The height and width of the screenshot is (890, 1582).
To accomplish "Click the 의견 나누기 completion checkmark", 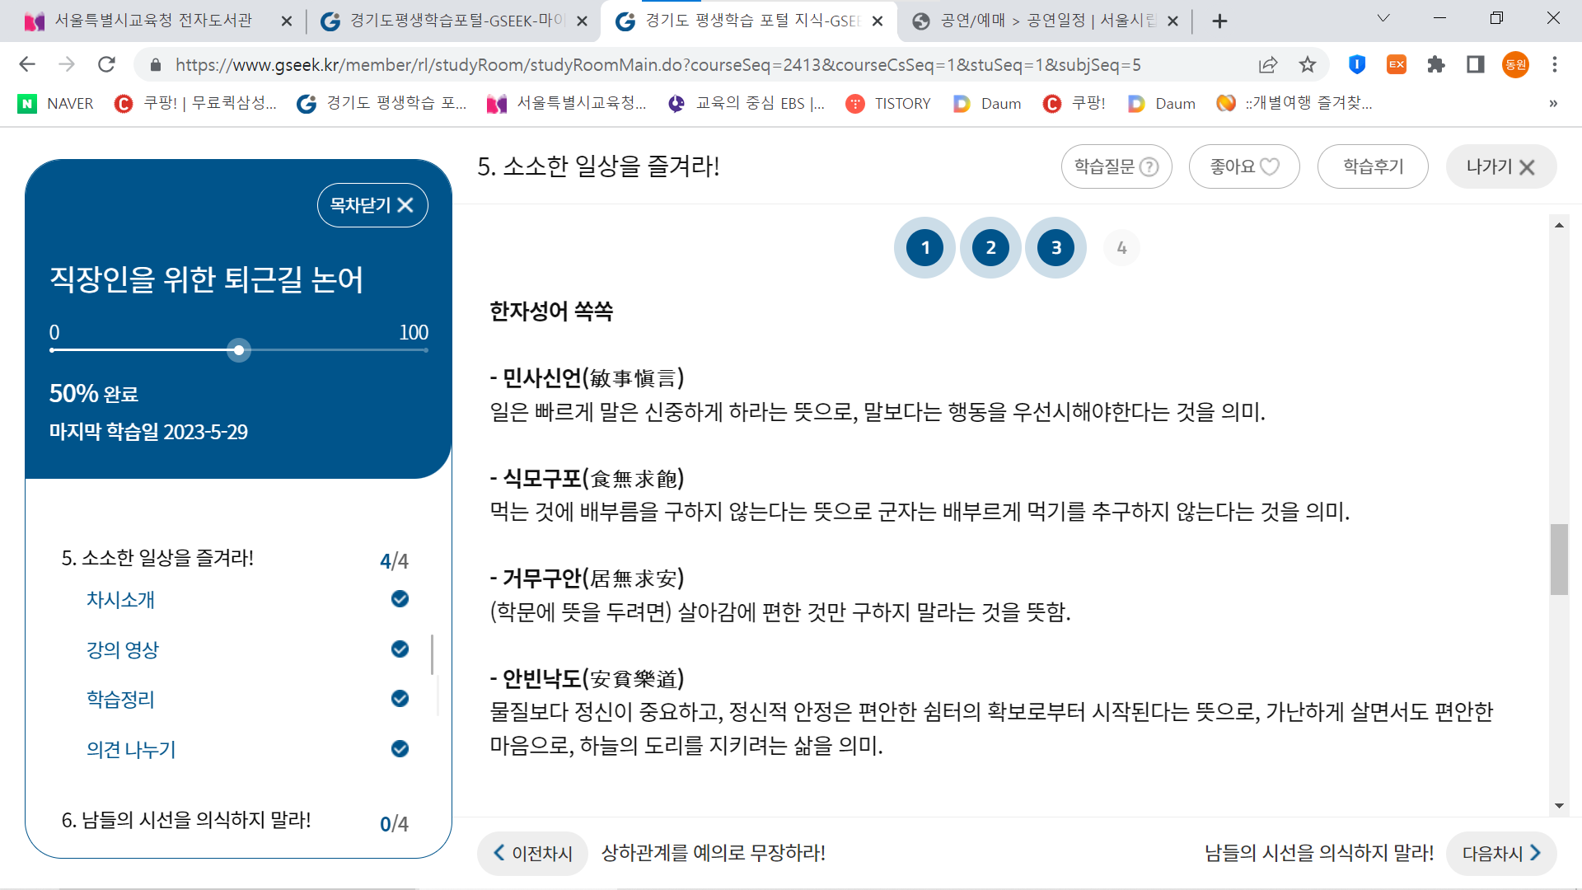I will [x=400, y=749].
